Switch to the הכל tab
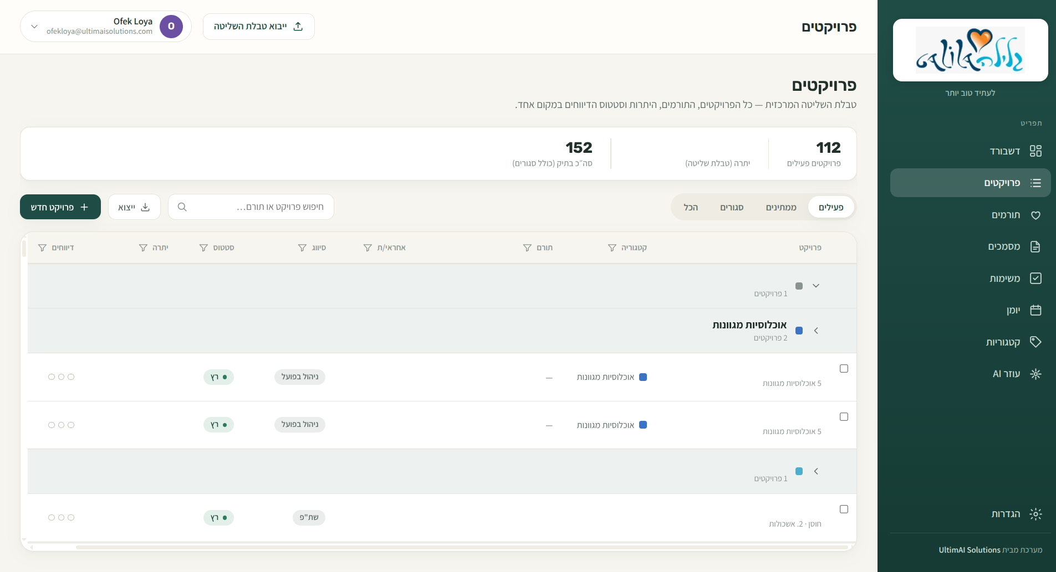 (x=691, y=207)
